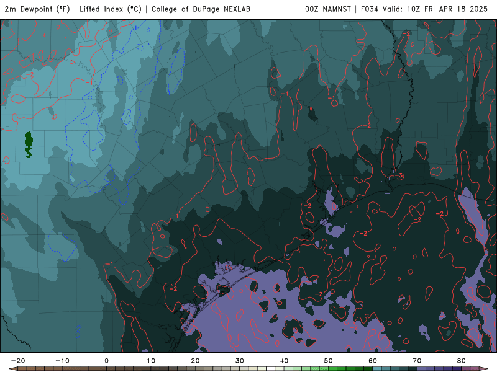
Task: Click the blue '1' contour label at top
Action: (x=135, y=28)
